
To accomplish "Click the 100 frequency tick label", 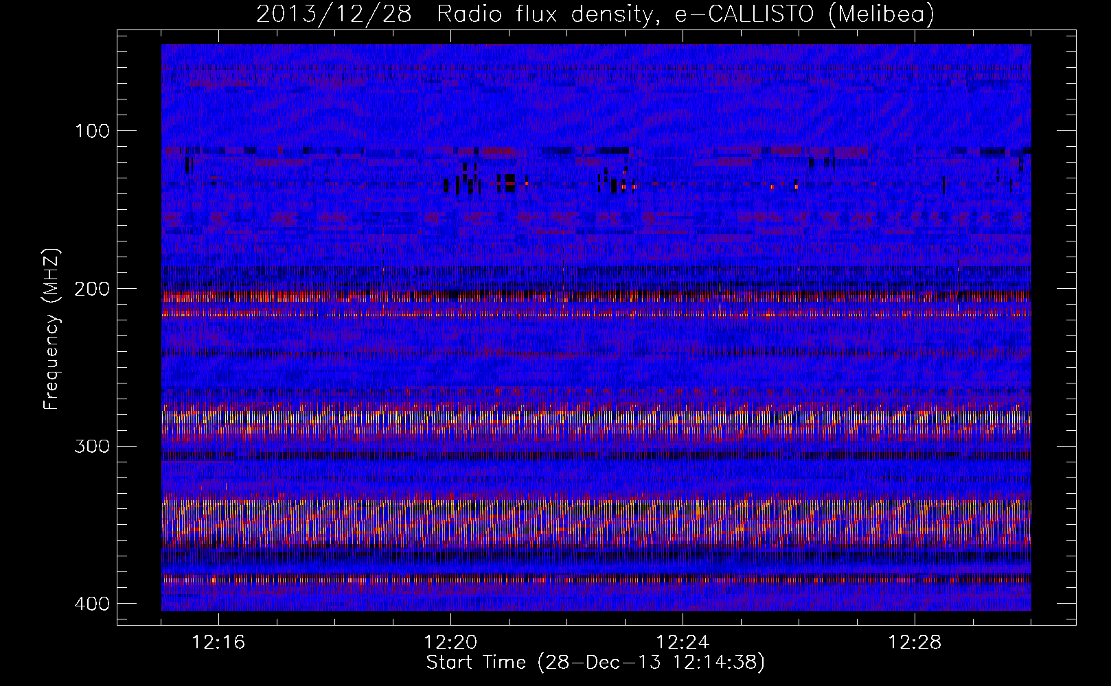I will [91, 131].
